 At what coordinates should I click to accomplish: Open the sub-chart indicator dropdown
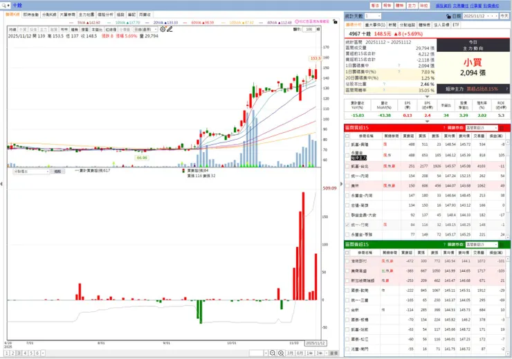[31, 172]
